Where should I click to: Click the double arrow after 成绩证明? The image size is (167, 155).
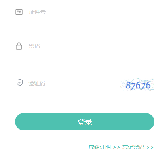tap(117, 147)
